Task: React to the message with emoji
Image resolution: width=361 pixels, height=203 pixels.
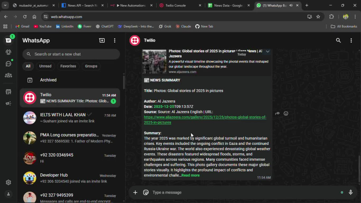Action: pyautogui.click(x=286, y=113)
